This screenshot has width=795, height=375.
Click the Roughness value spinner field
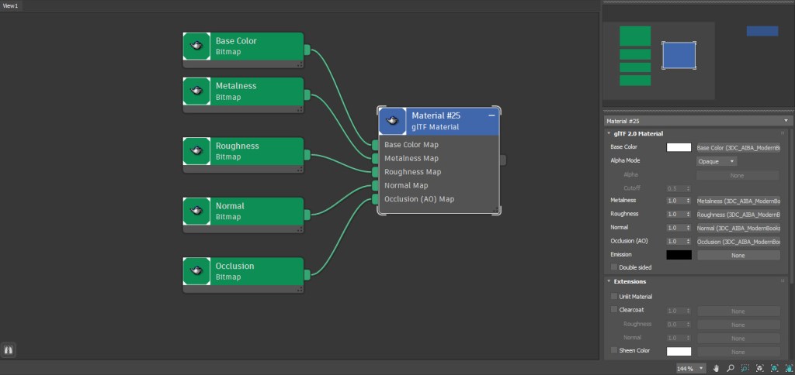coord(675,214)
